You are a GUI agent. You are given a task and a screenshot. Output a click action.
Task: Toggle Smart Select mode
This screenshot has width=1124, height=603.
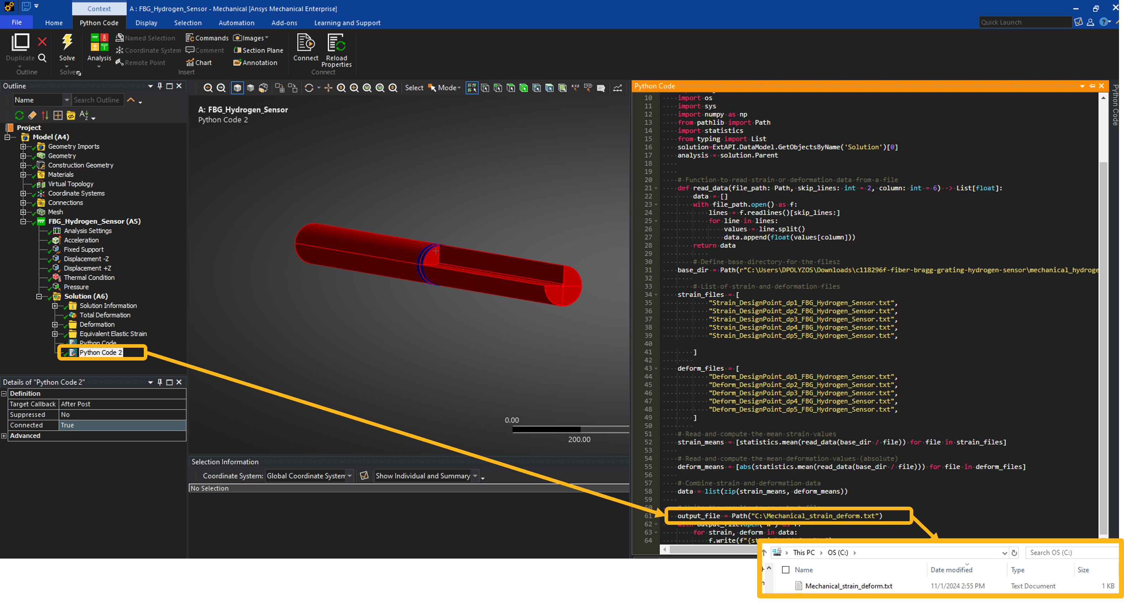click(x=472, y=87)
